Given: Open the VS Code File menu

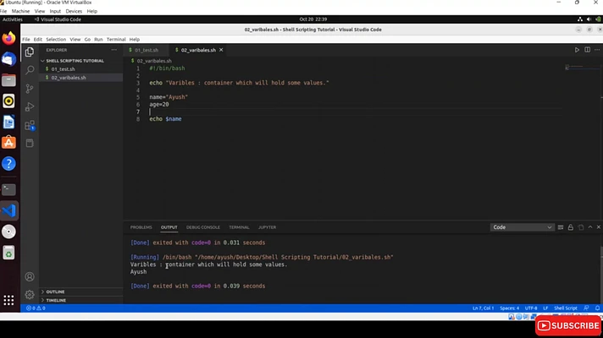Looking at the screenshot, I should click(x=25, y=39).
